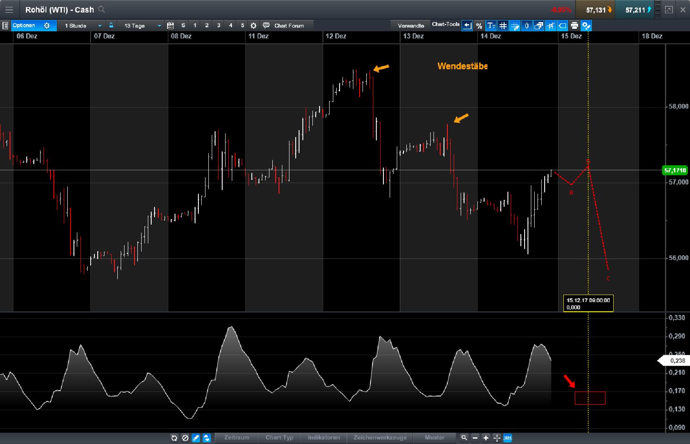This screenshot has width=690, height=444.
Task: Toggle the grid display icon
Action: [x=503, y=25]
